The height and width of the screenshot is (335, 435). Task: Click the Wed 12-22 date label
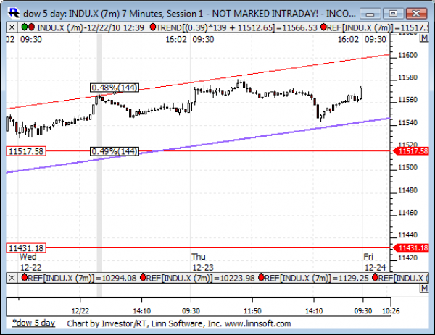click(x=30, y=262)
